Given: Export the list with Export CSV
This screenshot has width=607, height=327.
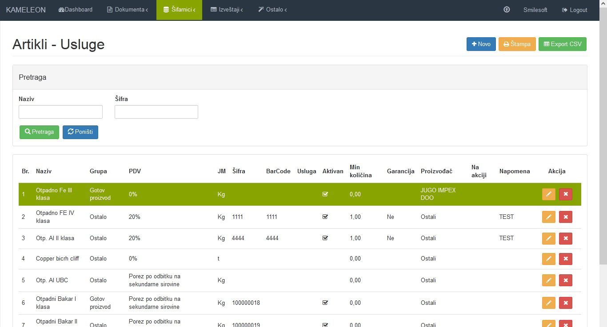Looking at the screenshot, I should coord(562,44).
